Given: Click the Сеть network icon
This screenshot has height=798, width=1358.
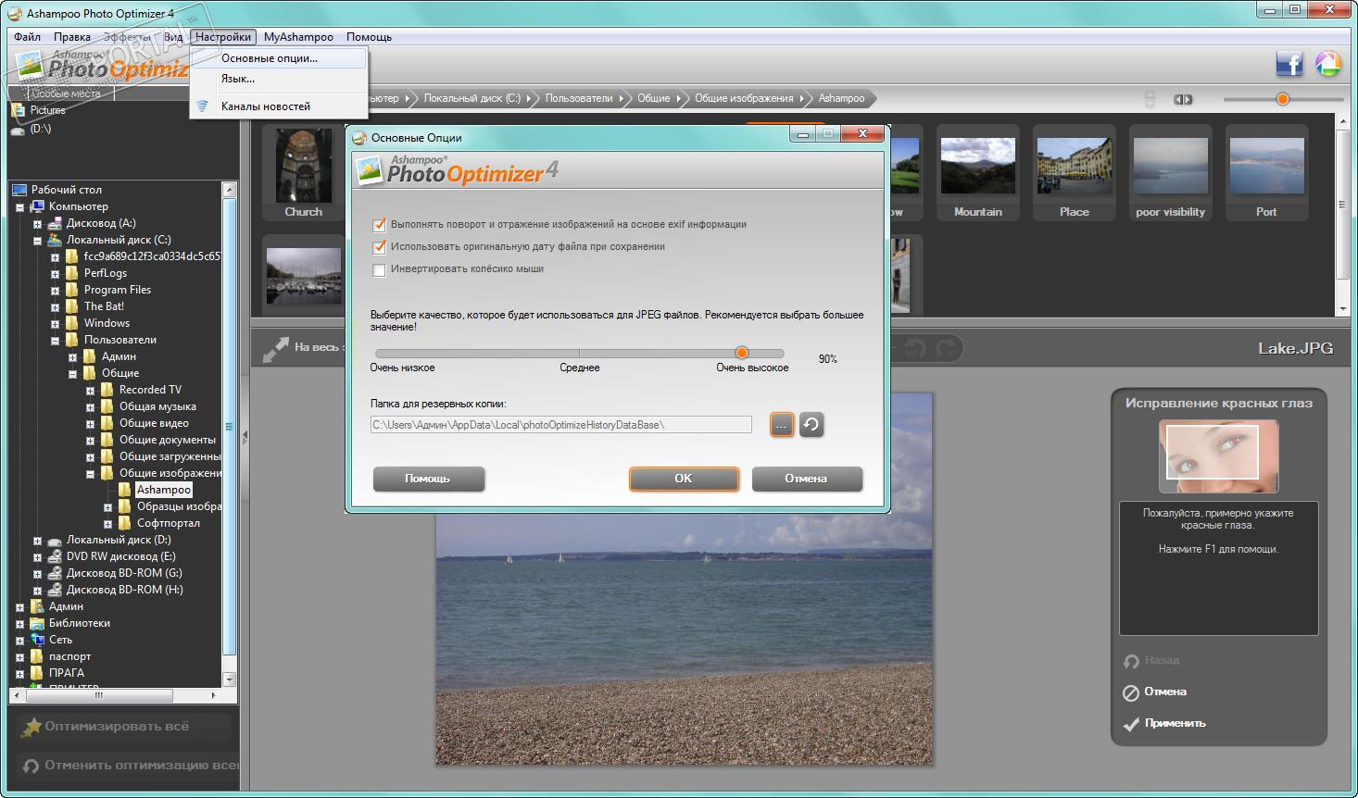Looking at the screenshot, I should pos(37,640).
